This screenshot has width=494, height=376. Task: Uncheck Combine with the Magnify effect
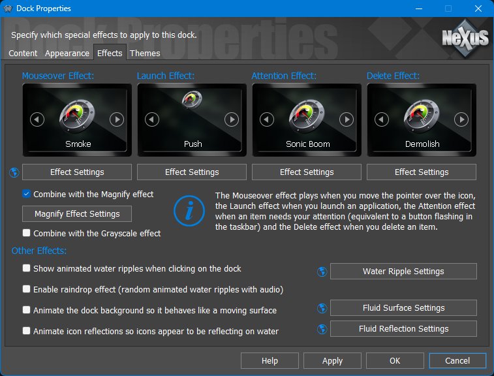[x=27, y=193]
